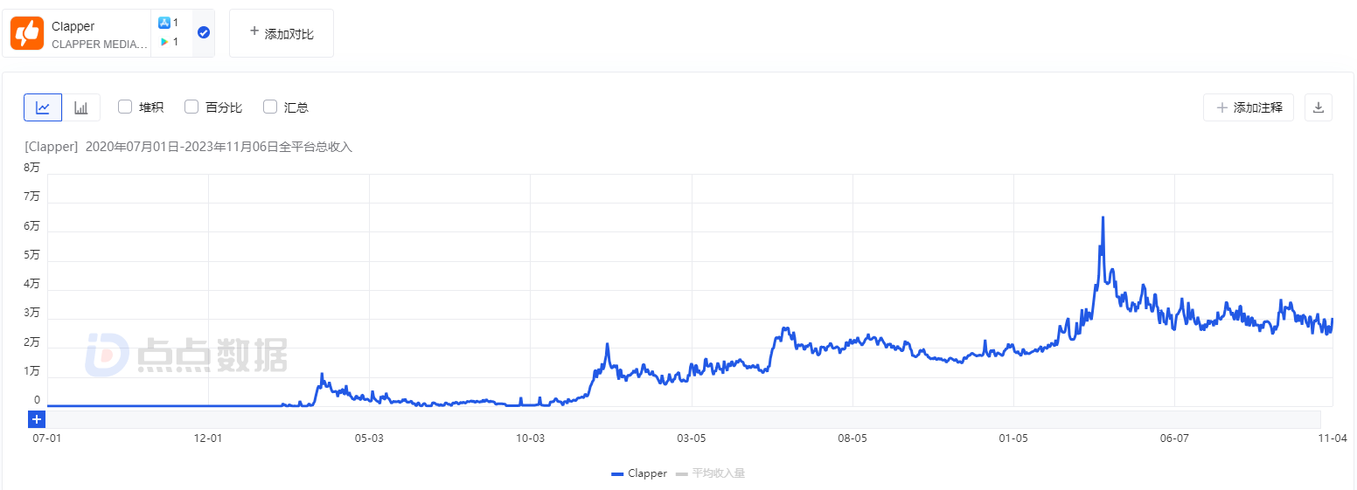Screen dimensions: 1357x490
Task: Click the blue checkmark on Clapper card
Action: tap(204, 33)
